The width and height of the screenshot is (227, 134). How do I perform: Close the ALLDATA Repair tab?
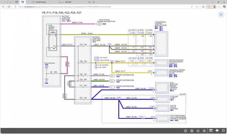click(x=60, y=2)
